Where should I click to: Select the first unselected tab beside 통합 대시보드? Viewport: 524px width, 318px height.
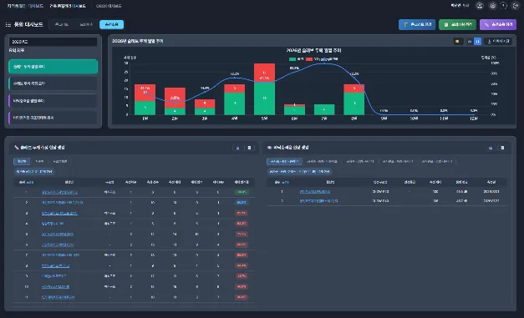[62, 25]
